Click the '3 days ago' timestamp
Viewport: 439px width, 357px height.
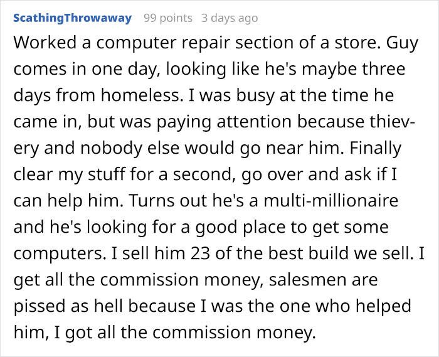229,18
